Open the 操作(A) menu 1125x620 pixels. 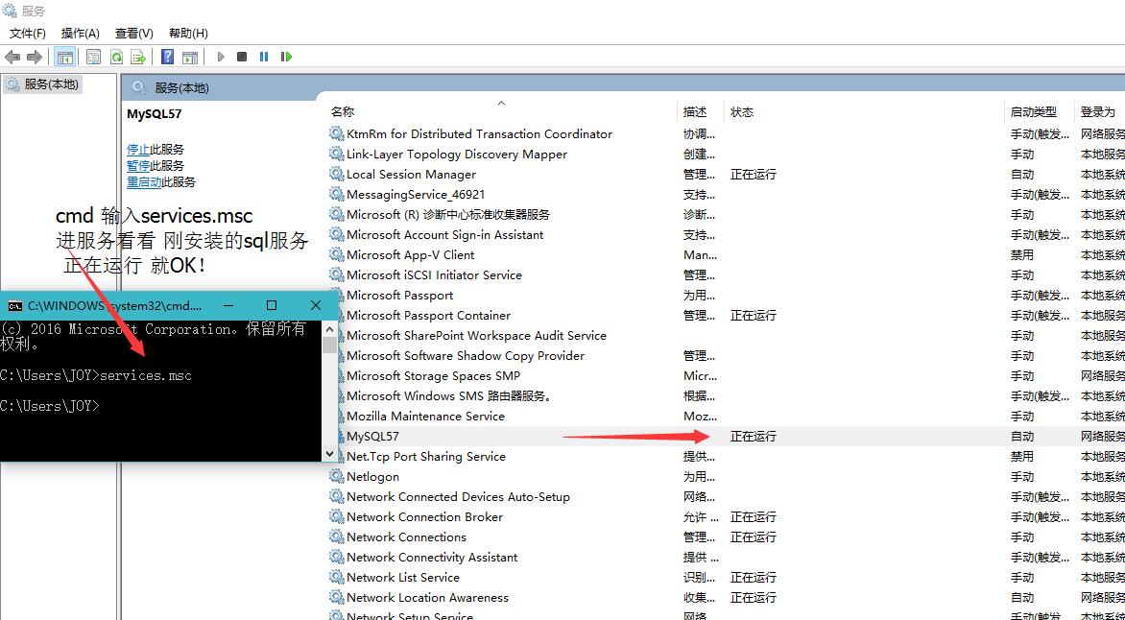[81, 33]
